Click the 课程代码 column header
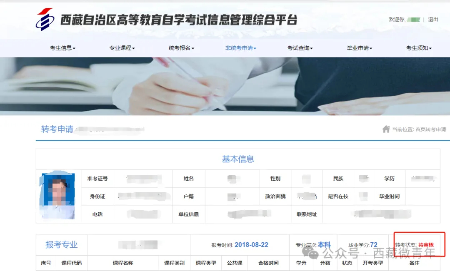 click(x=72, y=263)
